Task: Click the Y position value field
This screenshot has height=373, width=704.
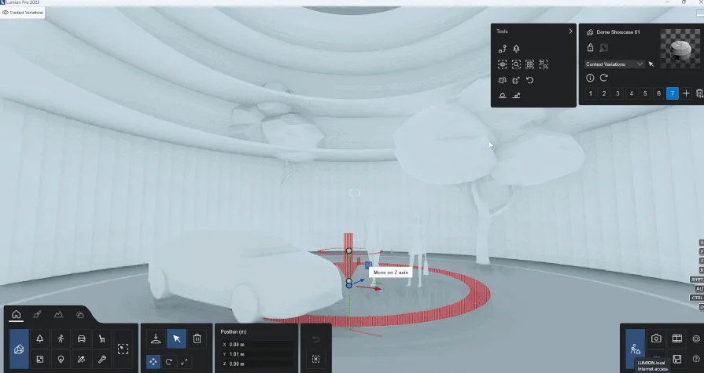Action: point(260,354)
